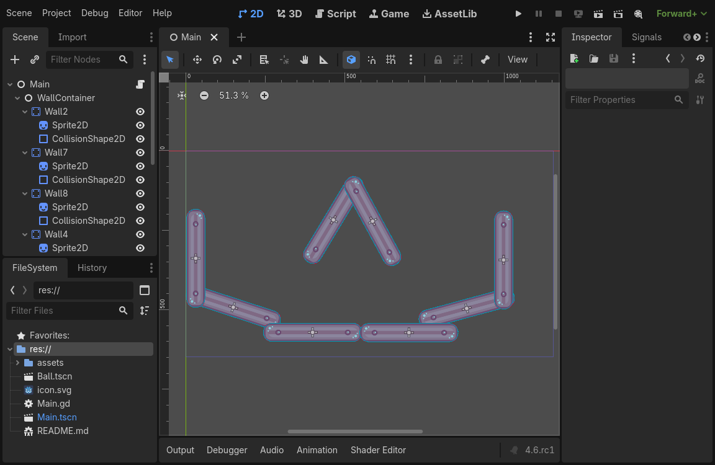Select the Rotate Mode tool

[217, 60]
